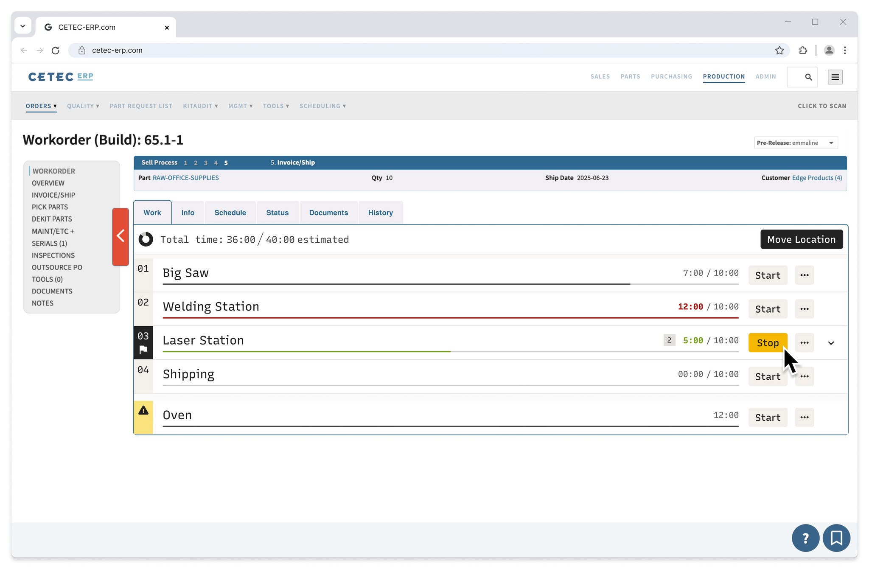Click the Oven warning triangle icon
The height and width of the screenshot is (569, 869).
pyautogui.click(x=143, y=410)
